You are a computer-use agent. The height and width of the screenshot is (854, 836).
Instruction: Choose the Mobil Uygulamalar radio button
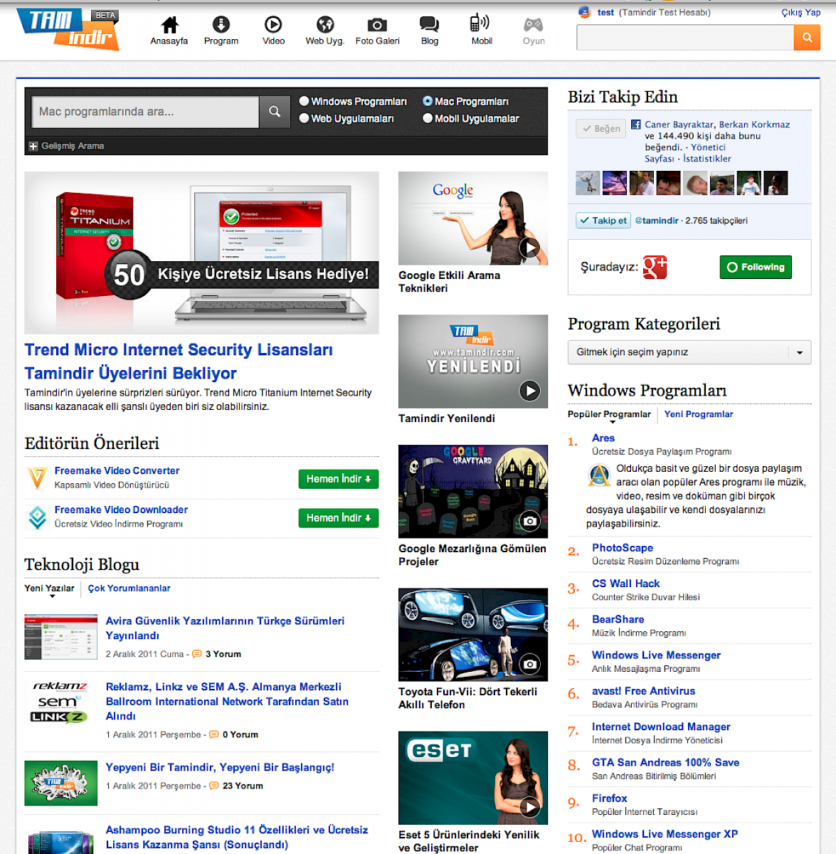coord(428,118)
